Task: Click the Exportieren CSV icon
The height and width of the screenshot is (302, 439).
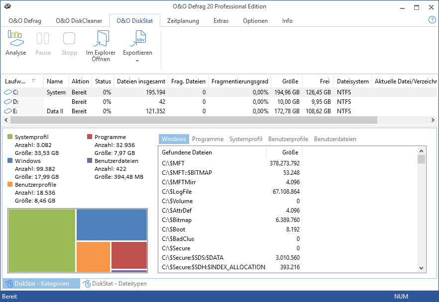Action: point(138,39)
